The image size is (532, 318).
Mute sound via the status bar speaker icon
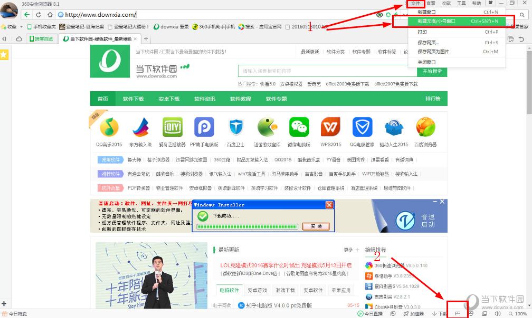498,313
